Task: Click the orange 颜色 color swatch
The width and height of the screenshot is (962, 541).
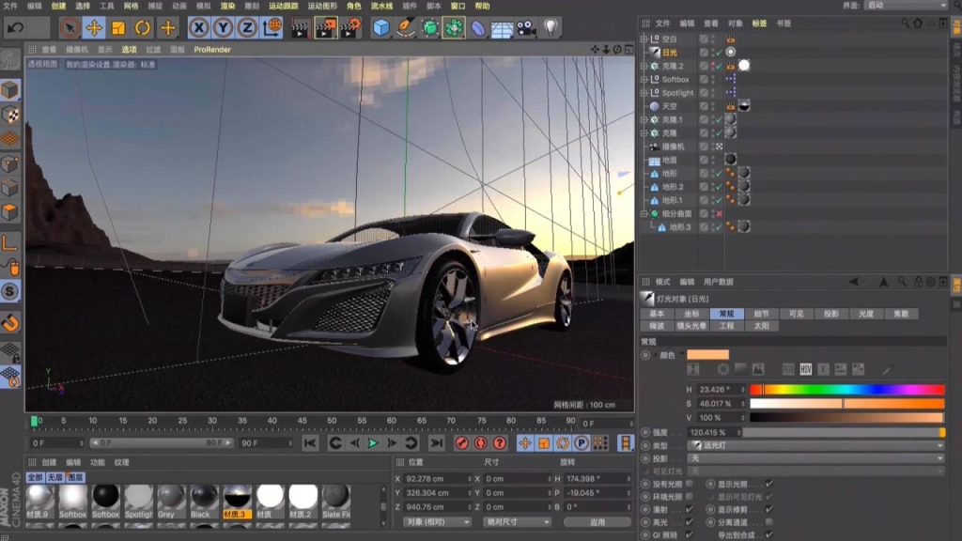Action: (708, 353)
